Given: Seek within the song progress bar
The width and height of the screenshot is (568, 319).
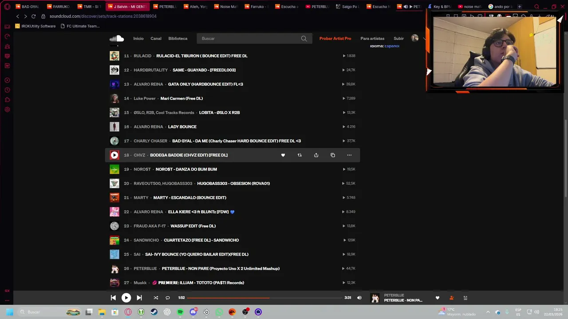Looking at the screenshot, I should [264, 298].
